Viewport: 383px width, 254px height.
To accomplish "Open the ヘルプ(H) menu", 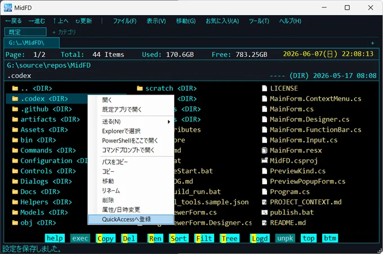I will click(290, 21).
